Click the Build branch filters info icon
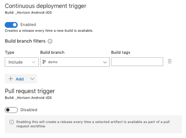 coord(50,41)
